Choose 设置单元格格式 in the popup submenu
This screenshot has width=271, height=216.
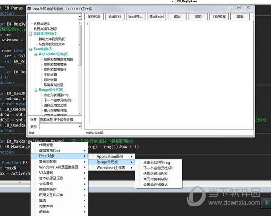pyautogui.click(x=159, y=185)
